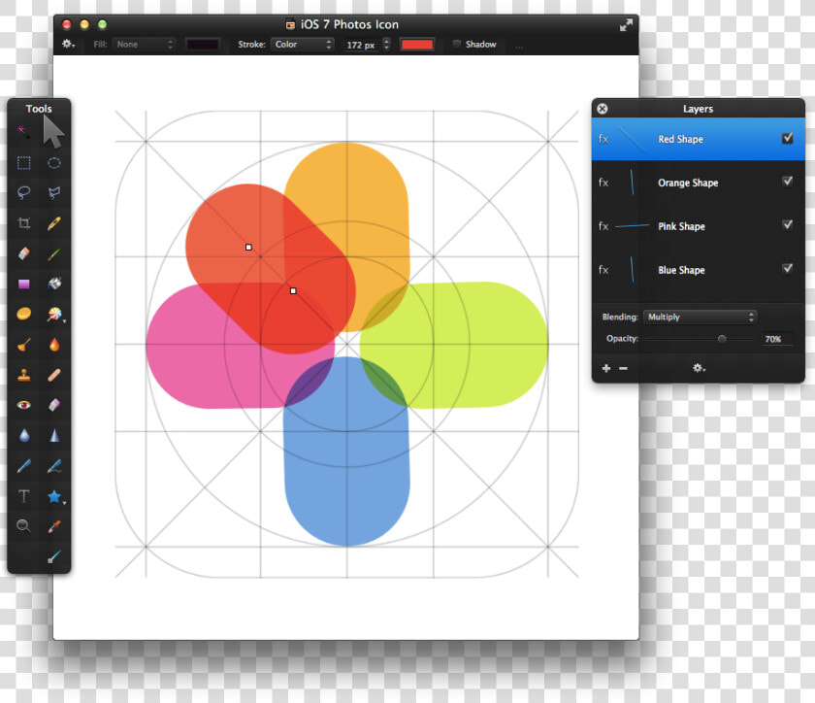Toggle Orange Shape layer visibility checkbox
Viewport: 815px width, 703px height.
coord(787,181)
